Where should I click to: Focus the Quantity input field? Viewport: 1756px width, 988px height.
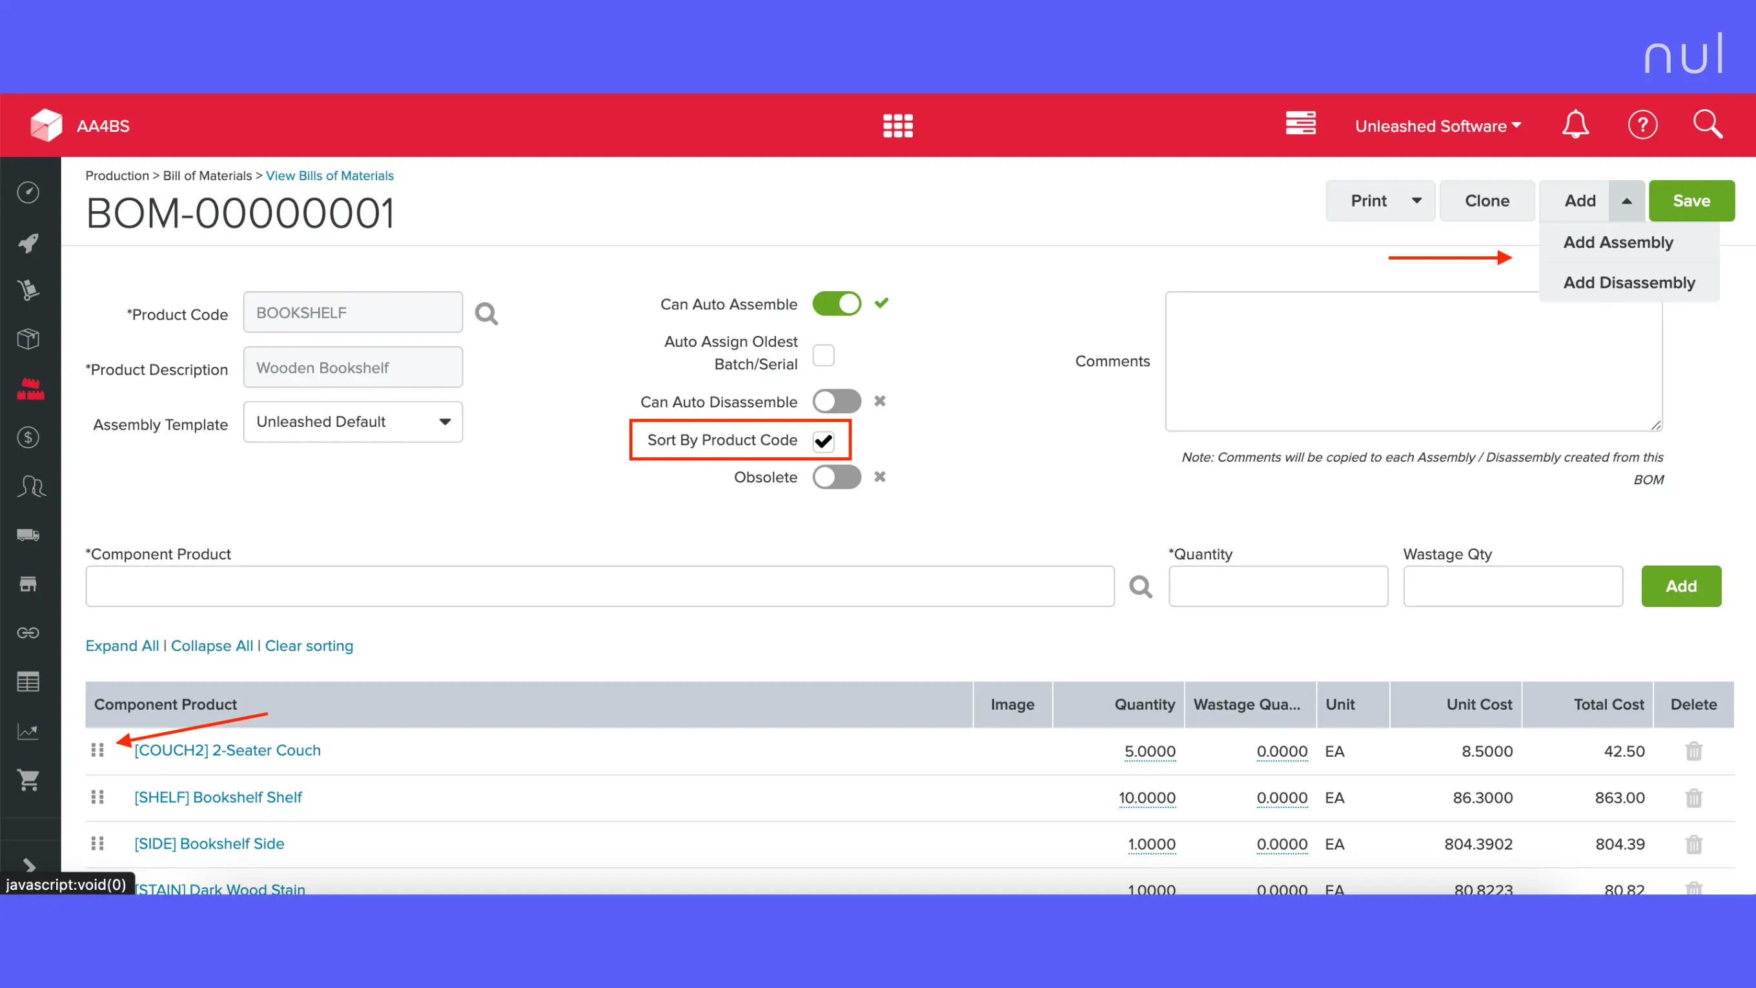1278,586
